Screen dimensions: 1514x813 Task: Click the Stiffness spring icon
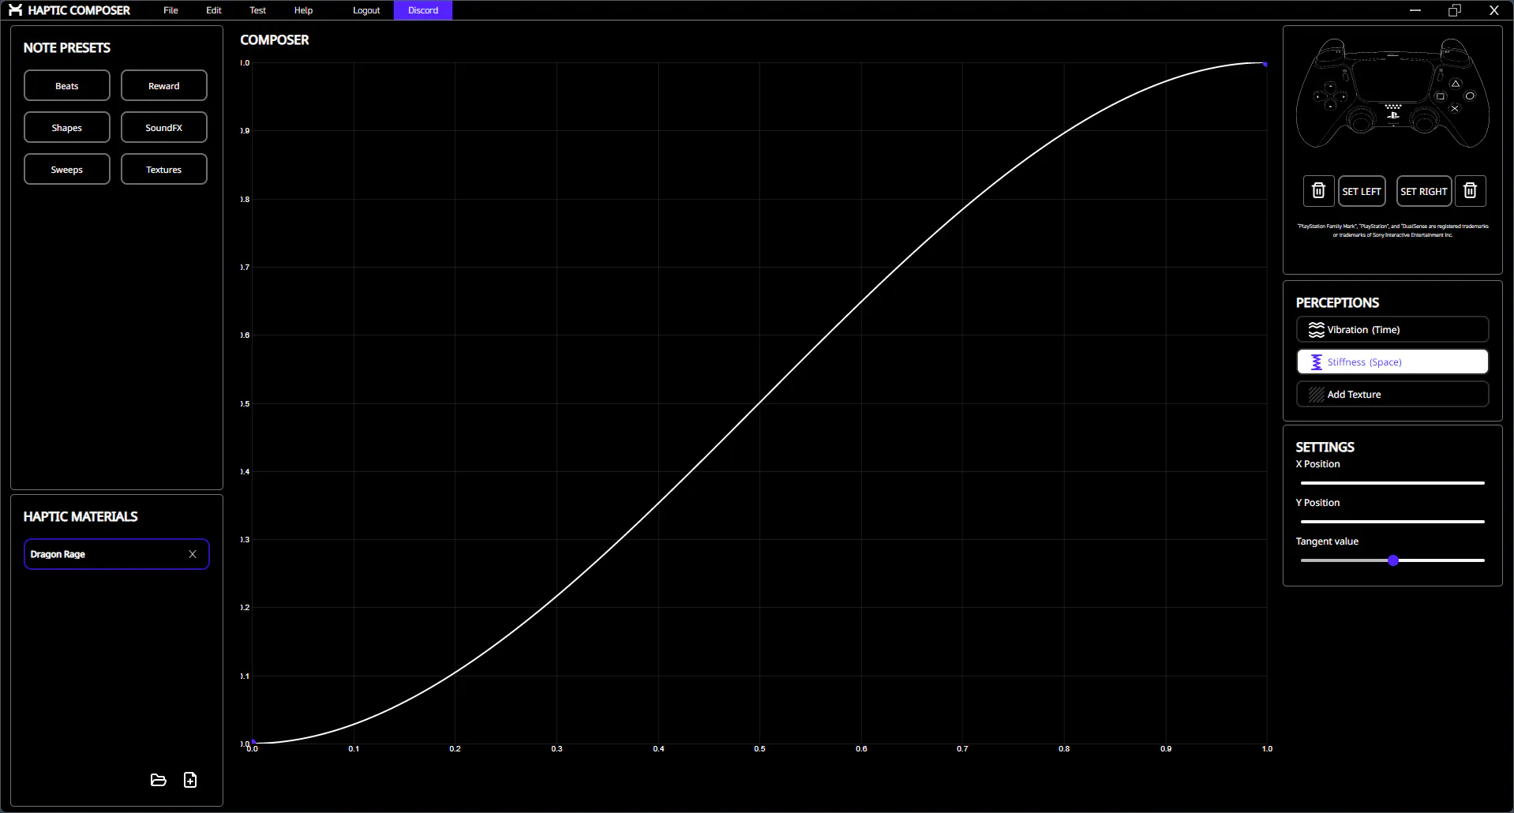pyautogui.click(x=1316, y=362)
